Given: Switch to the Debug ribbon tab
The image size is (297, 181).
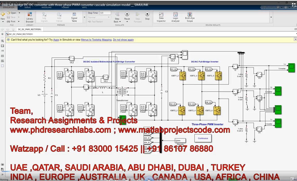Looking at the screenshot, I should [28, 7].
